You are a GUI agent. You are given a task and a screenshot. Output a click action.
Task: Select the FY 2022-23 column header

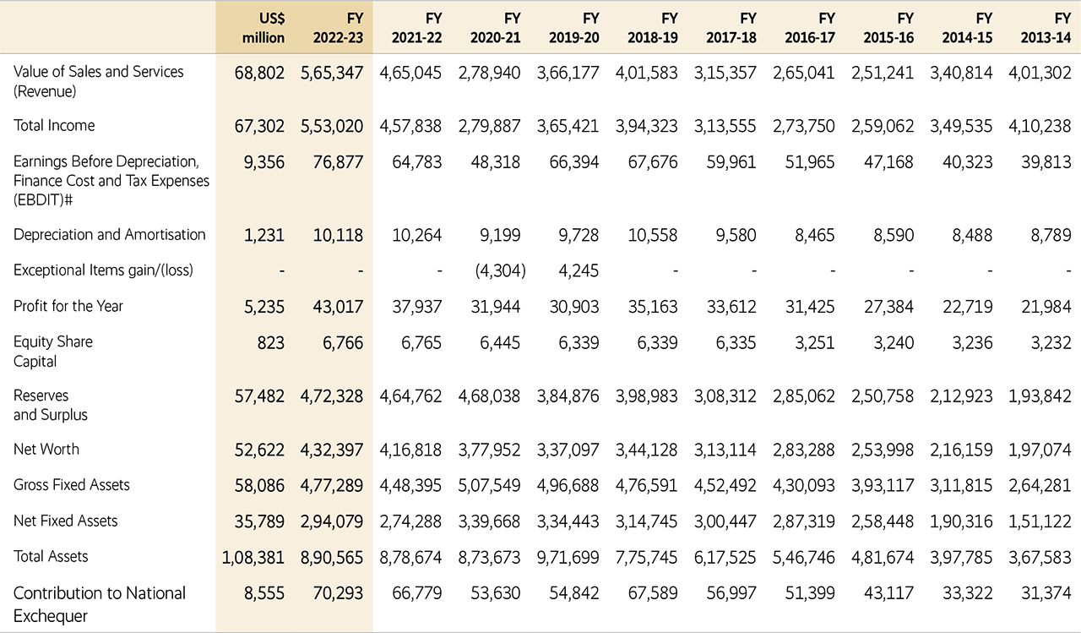click(338, 28)
